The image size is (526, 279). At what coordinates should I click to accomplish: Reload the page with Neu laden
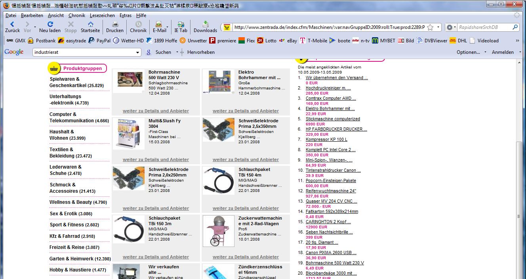(50, 27)
